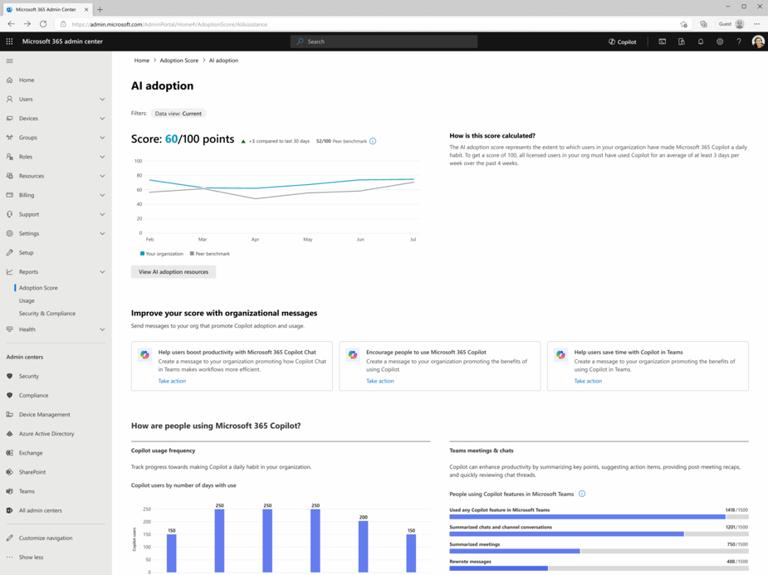This screenshot has width=768, height=575.
Task: Select Adoption Score in Reports menu
Action: pyautogui.click(x=38, y=288)
